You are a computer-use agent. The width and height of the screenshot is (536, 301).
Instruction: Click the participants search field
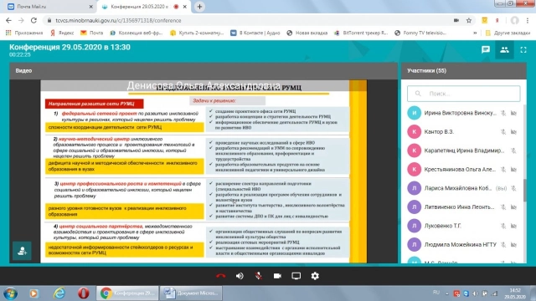click(463, 94)
